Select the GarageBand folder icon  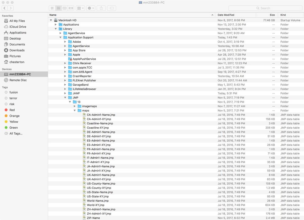70,85
